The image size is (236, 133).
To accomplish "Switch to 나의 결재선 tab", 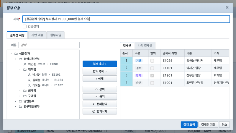I will [145, 46].
